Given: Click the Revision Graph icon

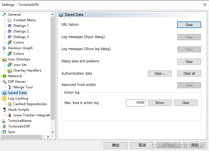Looking at the screenshot, I should (x=4, y=48).
